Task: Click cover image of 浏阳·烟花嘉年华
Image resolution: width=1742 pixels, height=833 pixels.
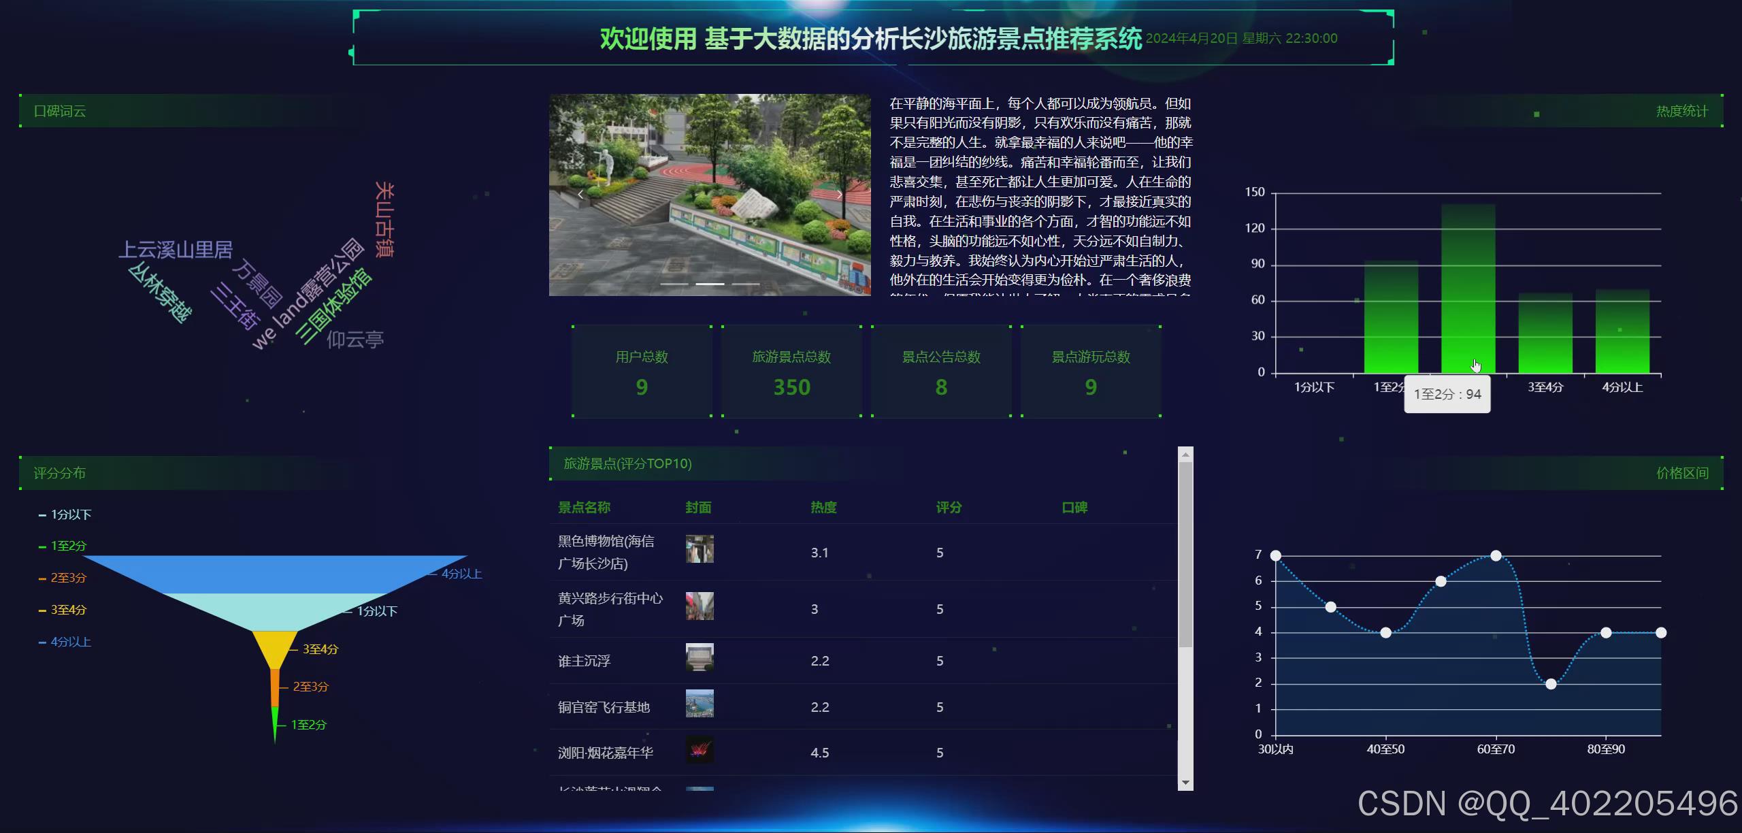Action: (700, 750)
